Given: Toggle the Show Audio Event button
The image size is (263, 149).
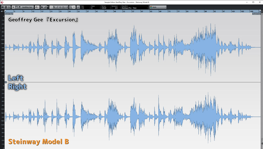Looking at the screenshot, I should click(x=13, y=7).
